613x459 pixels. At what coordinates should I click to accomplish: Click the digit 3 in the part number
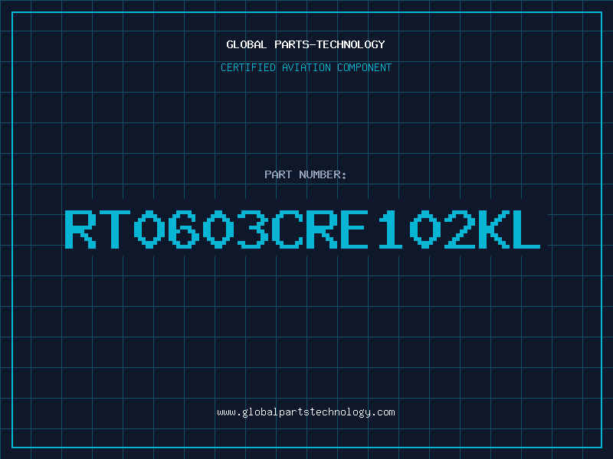(251, 229)
